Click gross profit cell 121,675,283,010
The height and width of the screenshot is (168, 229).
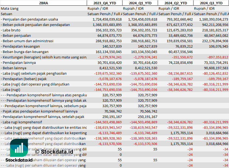[x=180, y=30]
